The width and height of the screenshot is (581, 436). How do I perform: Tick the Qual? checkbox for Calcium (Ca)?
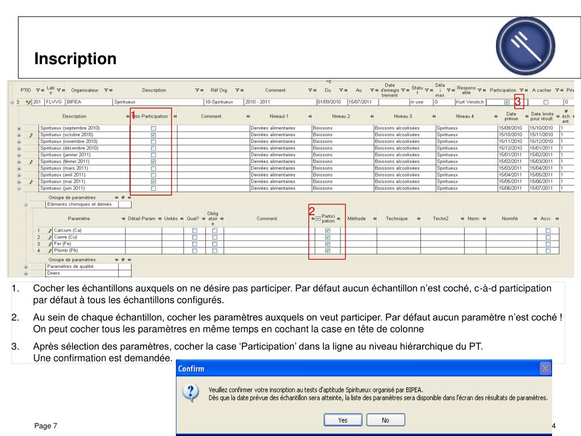click(195, 230)
